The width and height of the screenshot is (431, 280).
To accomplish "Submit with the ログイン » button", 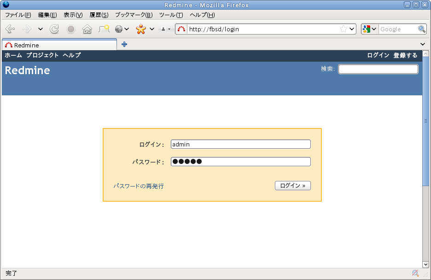I will click(x=293, y=186).
